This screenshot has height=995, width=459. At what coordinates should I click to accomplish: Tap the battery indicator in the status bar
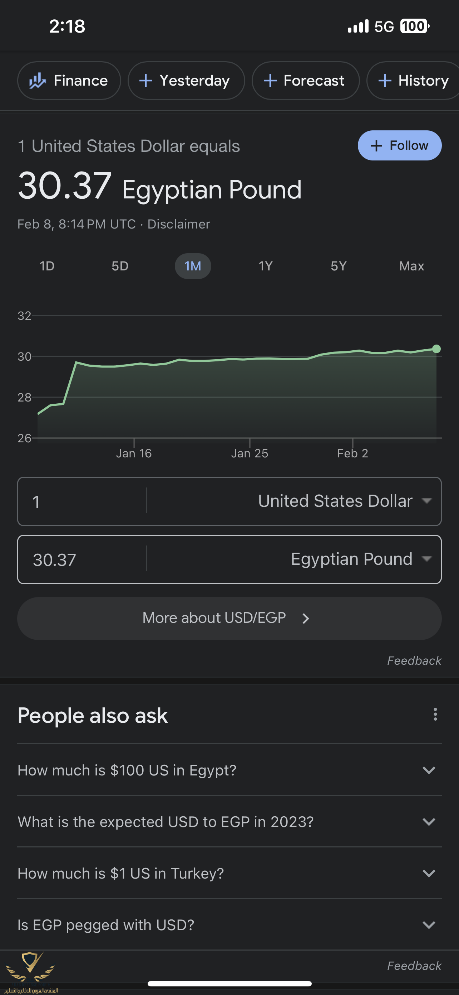point(415,26)
